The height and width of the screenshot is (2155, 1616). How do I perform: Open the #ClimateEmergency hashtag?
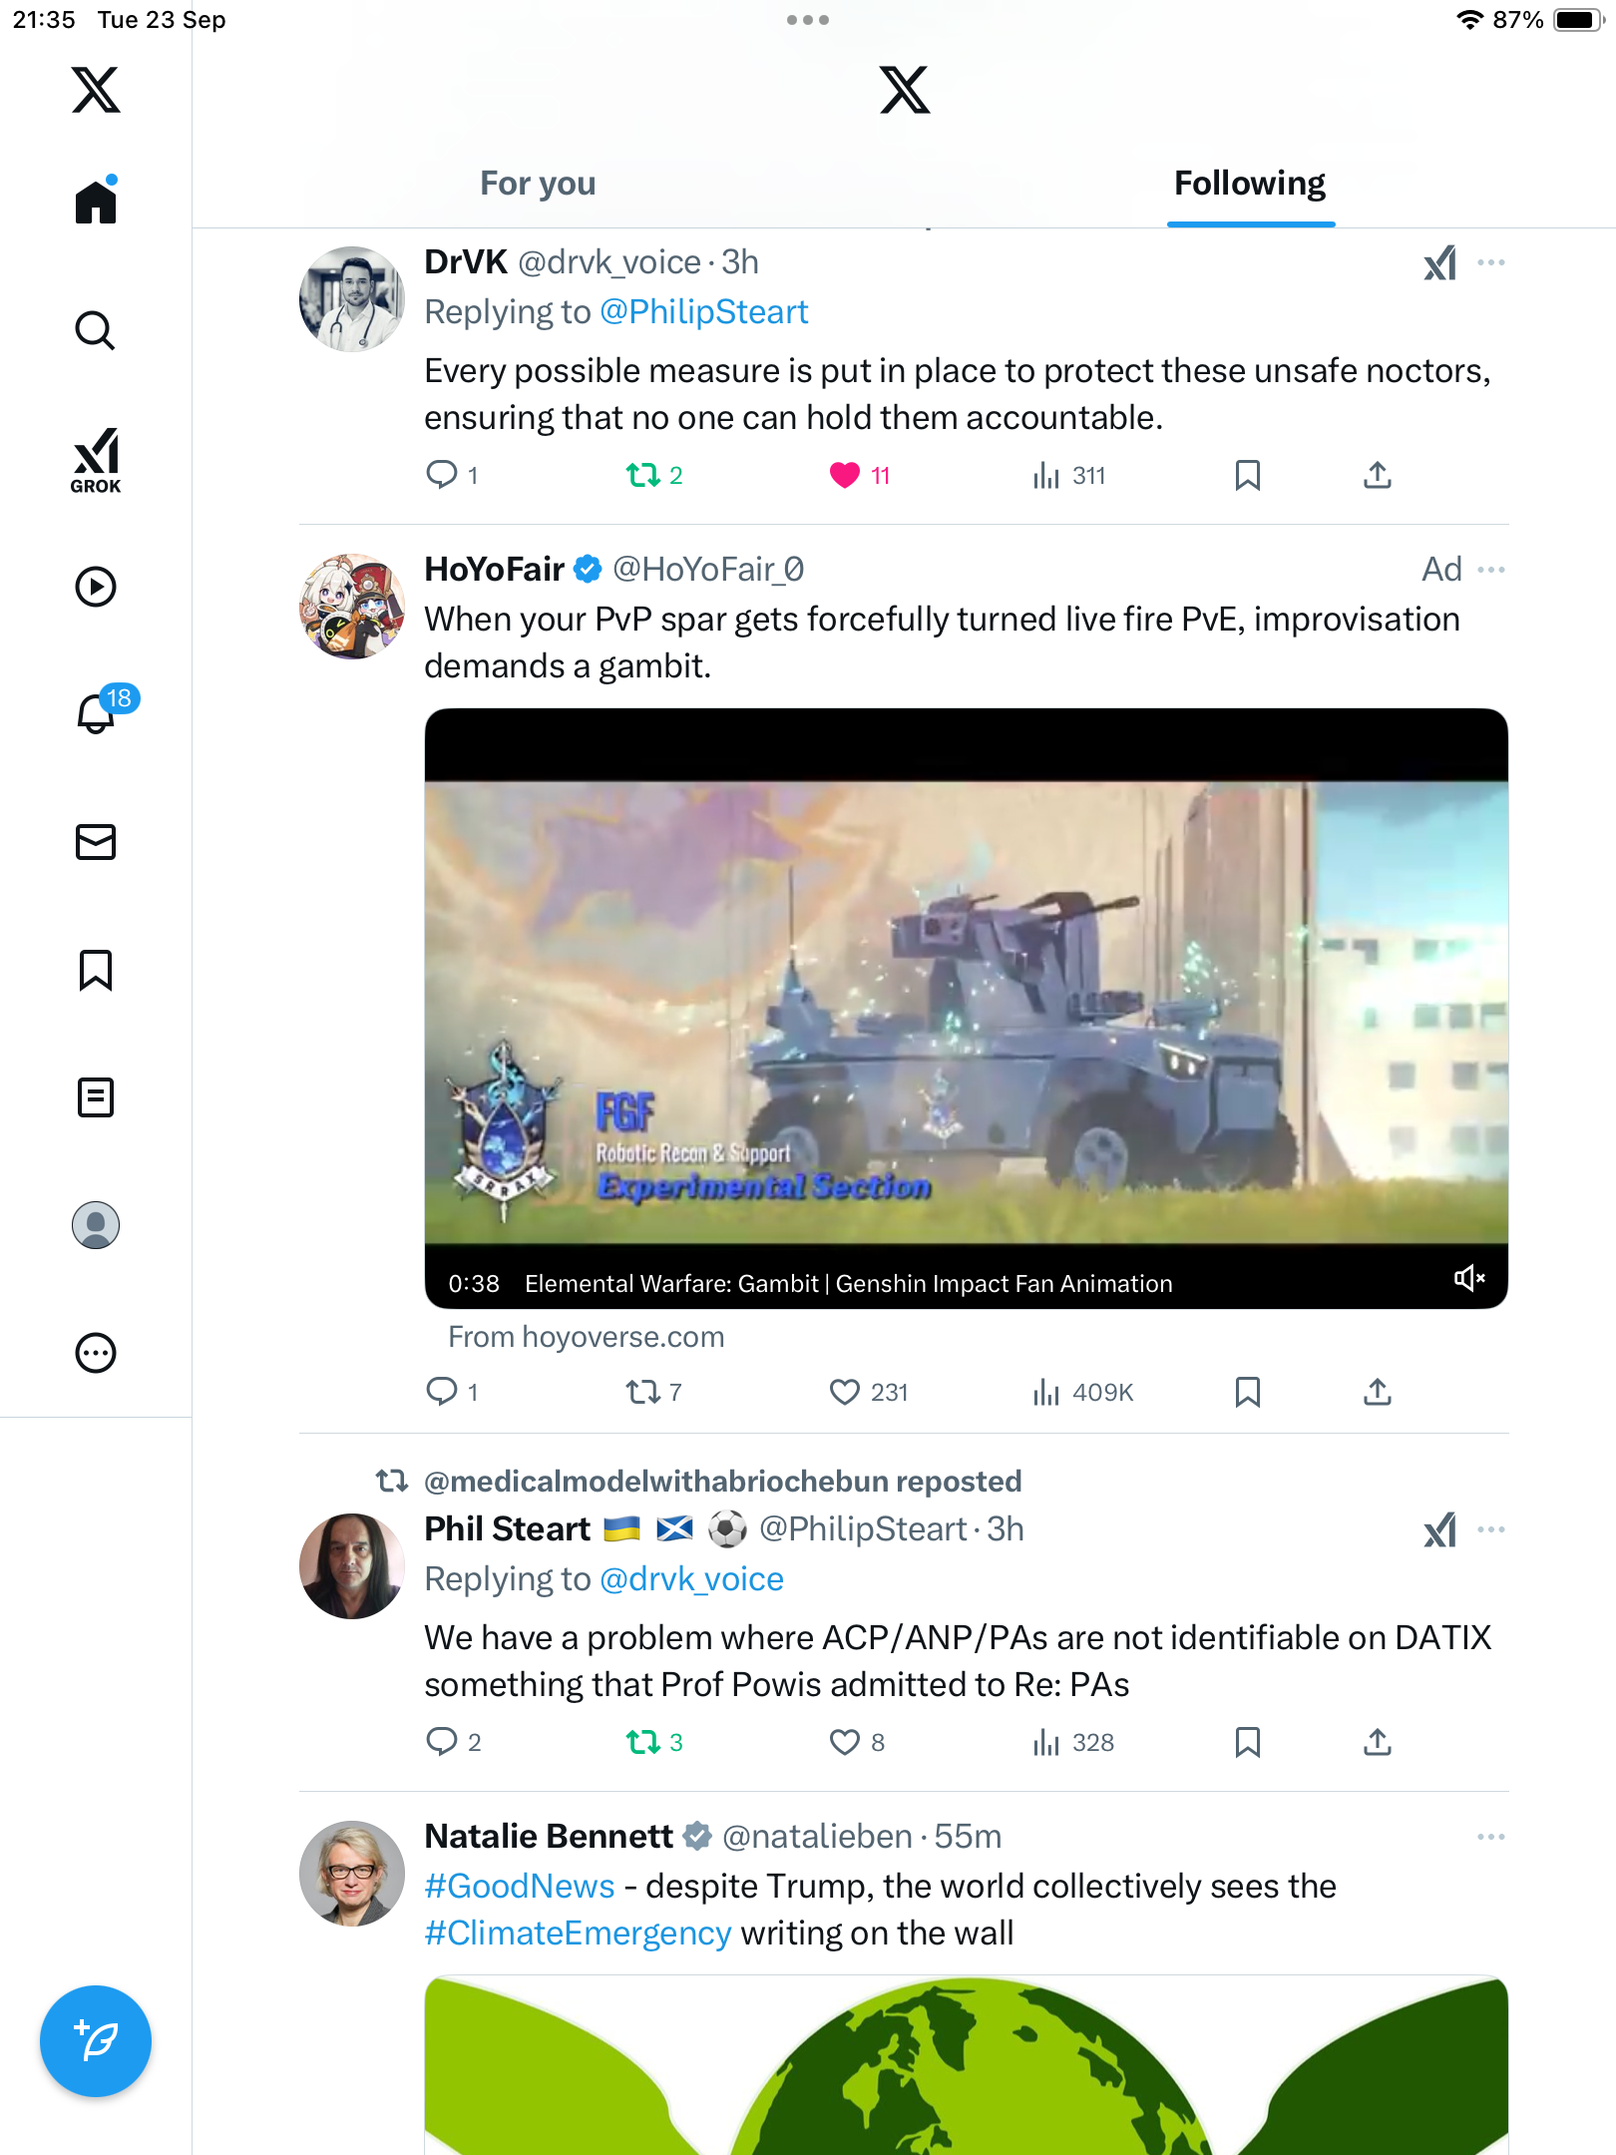point(578,1933)
